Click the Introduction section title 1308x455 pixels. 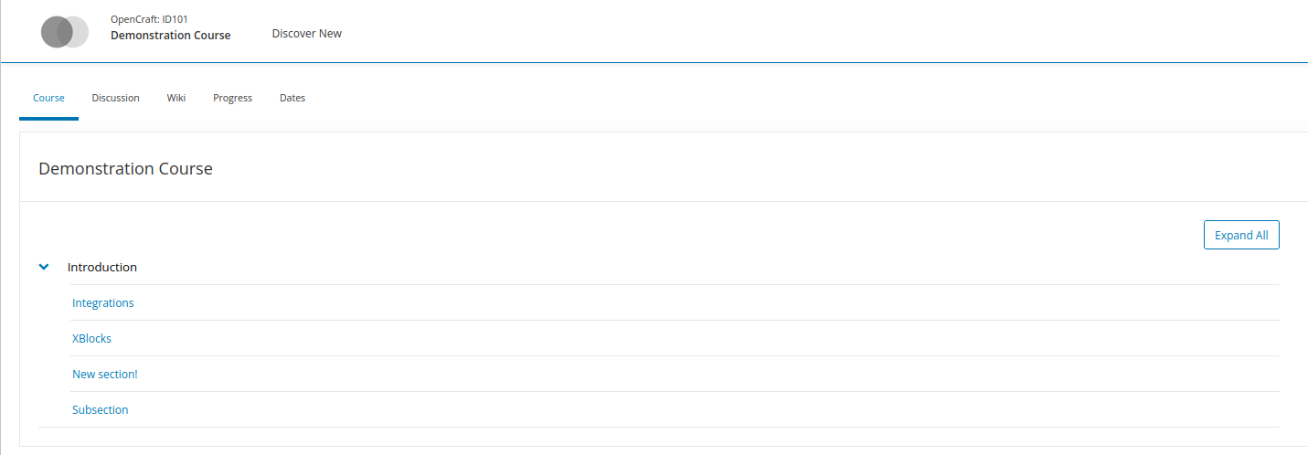[x=102, y=268]
